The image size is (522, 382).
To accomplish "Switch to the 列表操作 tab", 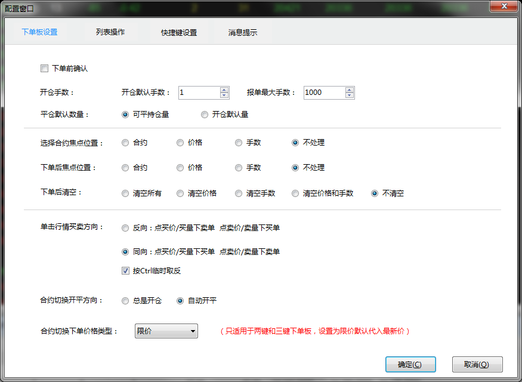I will [x=110, y=32].
